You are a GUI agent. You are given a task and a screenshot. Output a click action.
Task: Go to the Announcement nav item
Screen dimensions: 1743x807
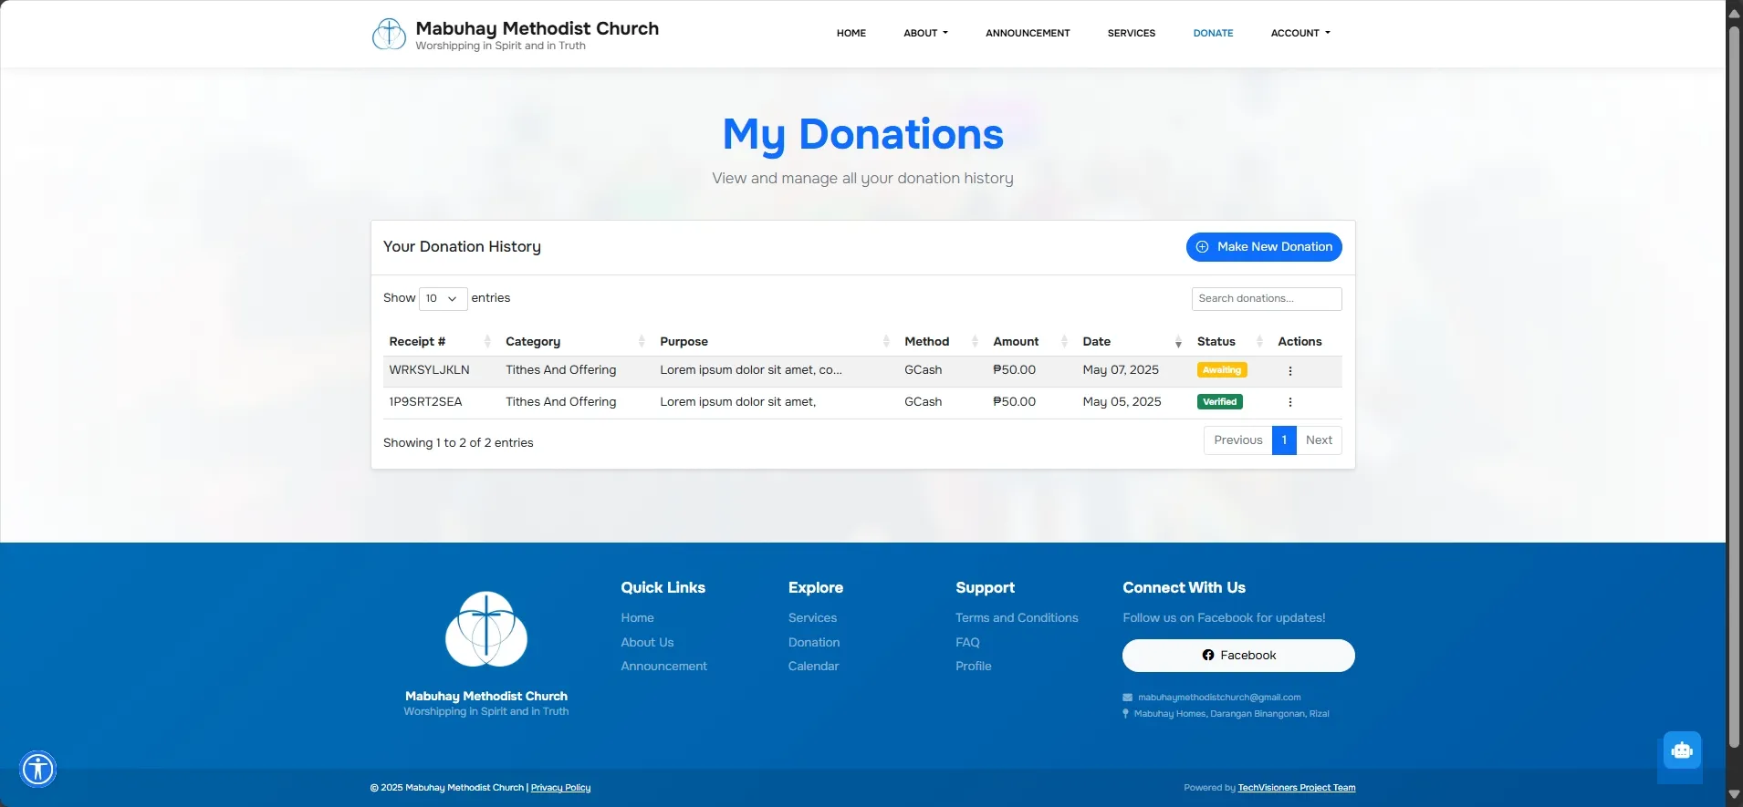[1028, 33]
